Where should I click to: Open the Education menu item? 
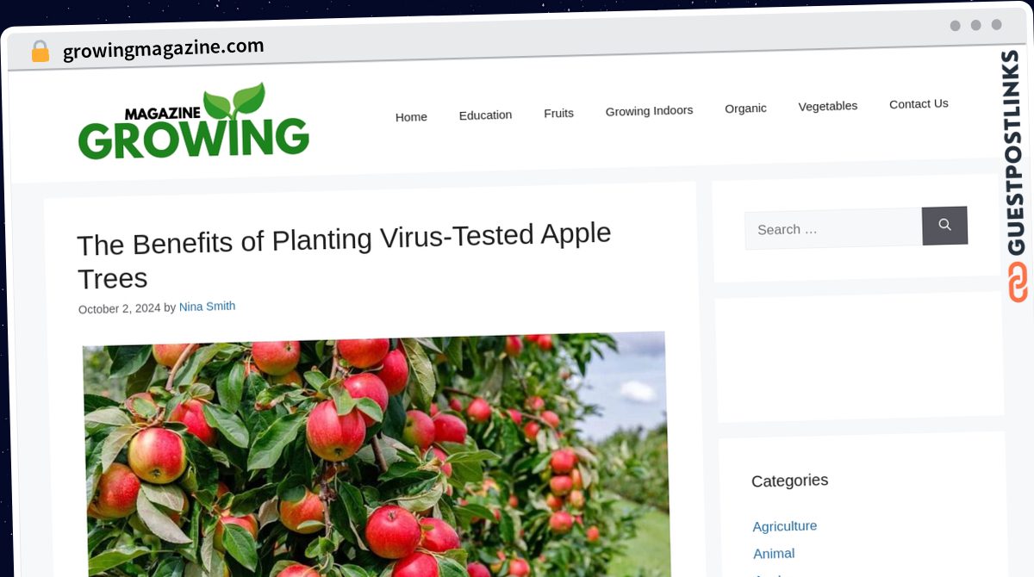pos(485,115)
